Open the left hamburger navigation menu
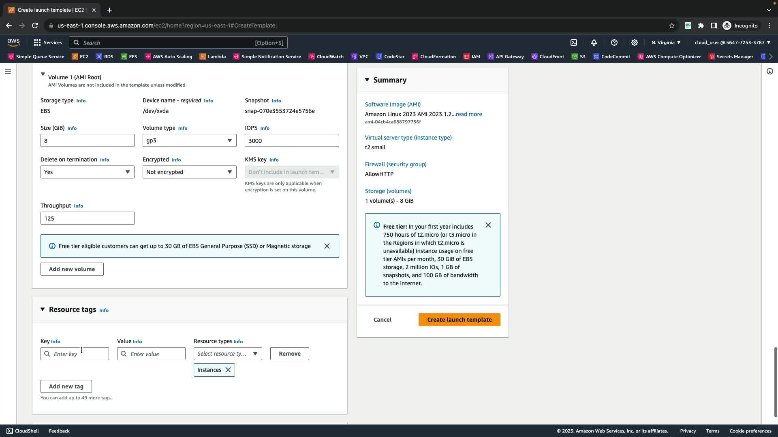The width and height of the screenshot is (778, 437). (8, 71)
